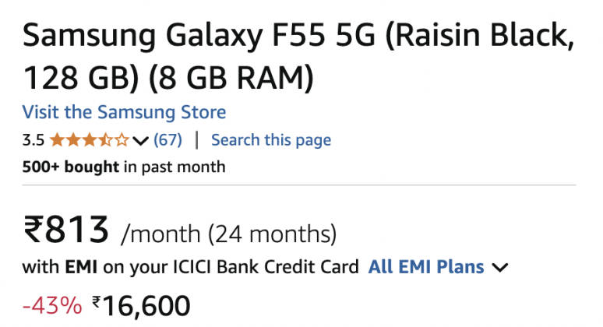603x327 pixels.
Task: Click the 500+ bought in past month text
Action: coord(123,166)
